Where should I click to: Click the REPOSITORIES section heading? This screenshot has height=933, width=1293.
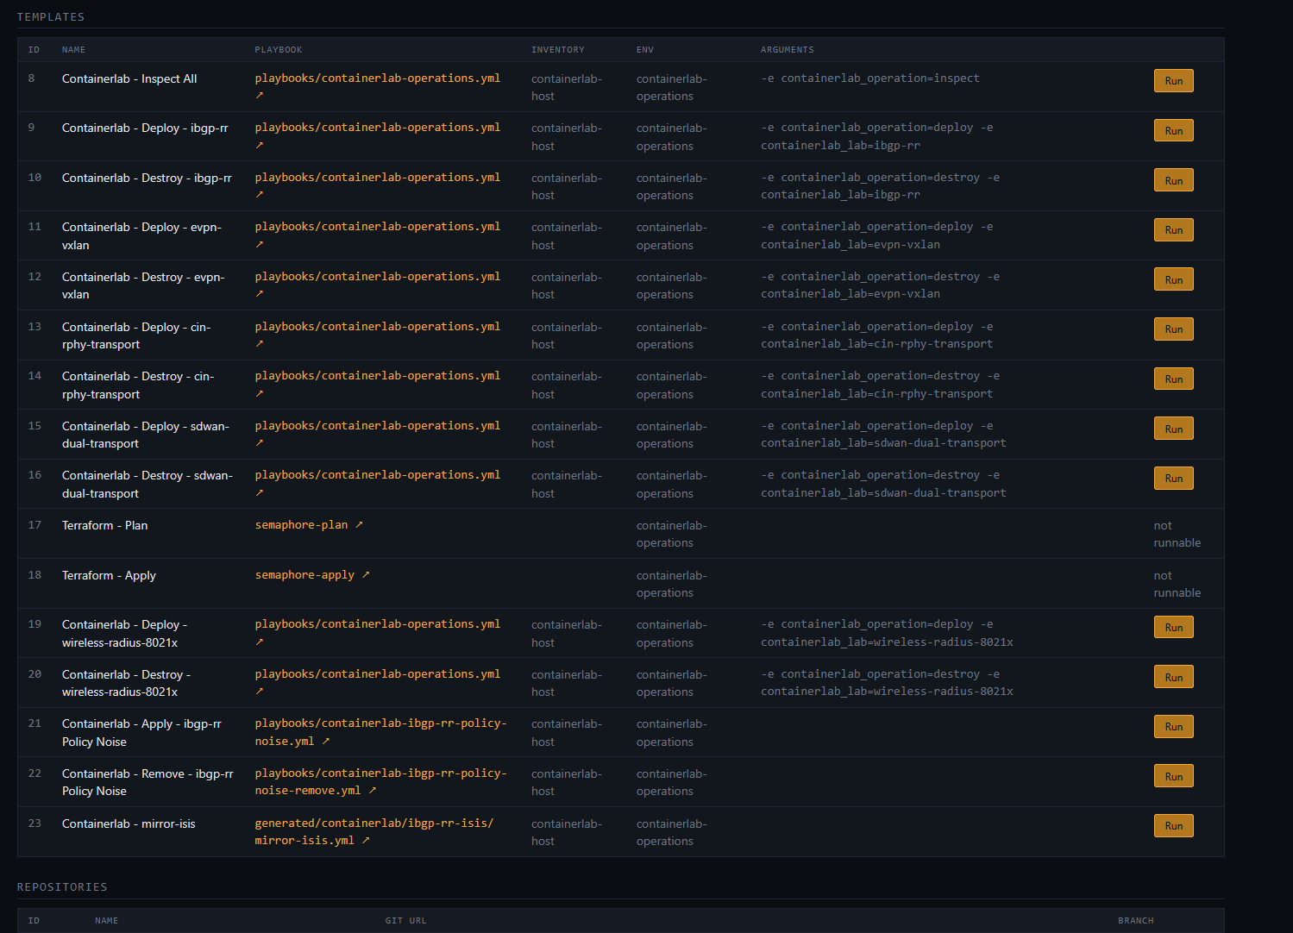[x=62, y=887]
